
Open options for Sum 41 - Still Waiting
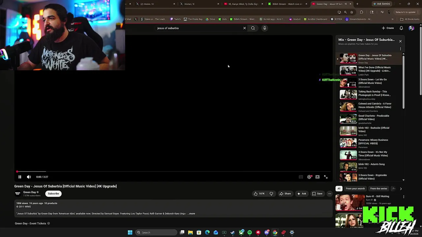point(404,197)
